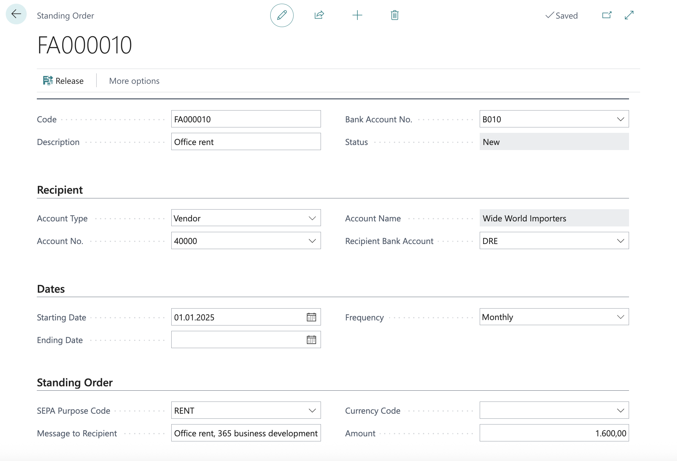Click the Description input field

246,142
